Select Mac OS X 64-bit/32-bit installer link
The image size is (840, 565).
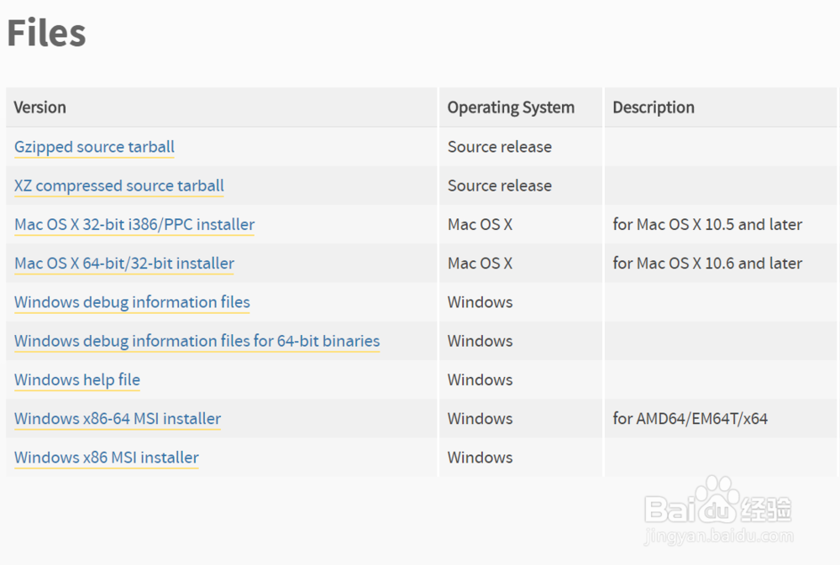click(124, 264)
